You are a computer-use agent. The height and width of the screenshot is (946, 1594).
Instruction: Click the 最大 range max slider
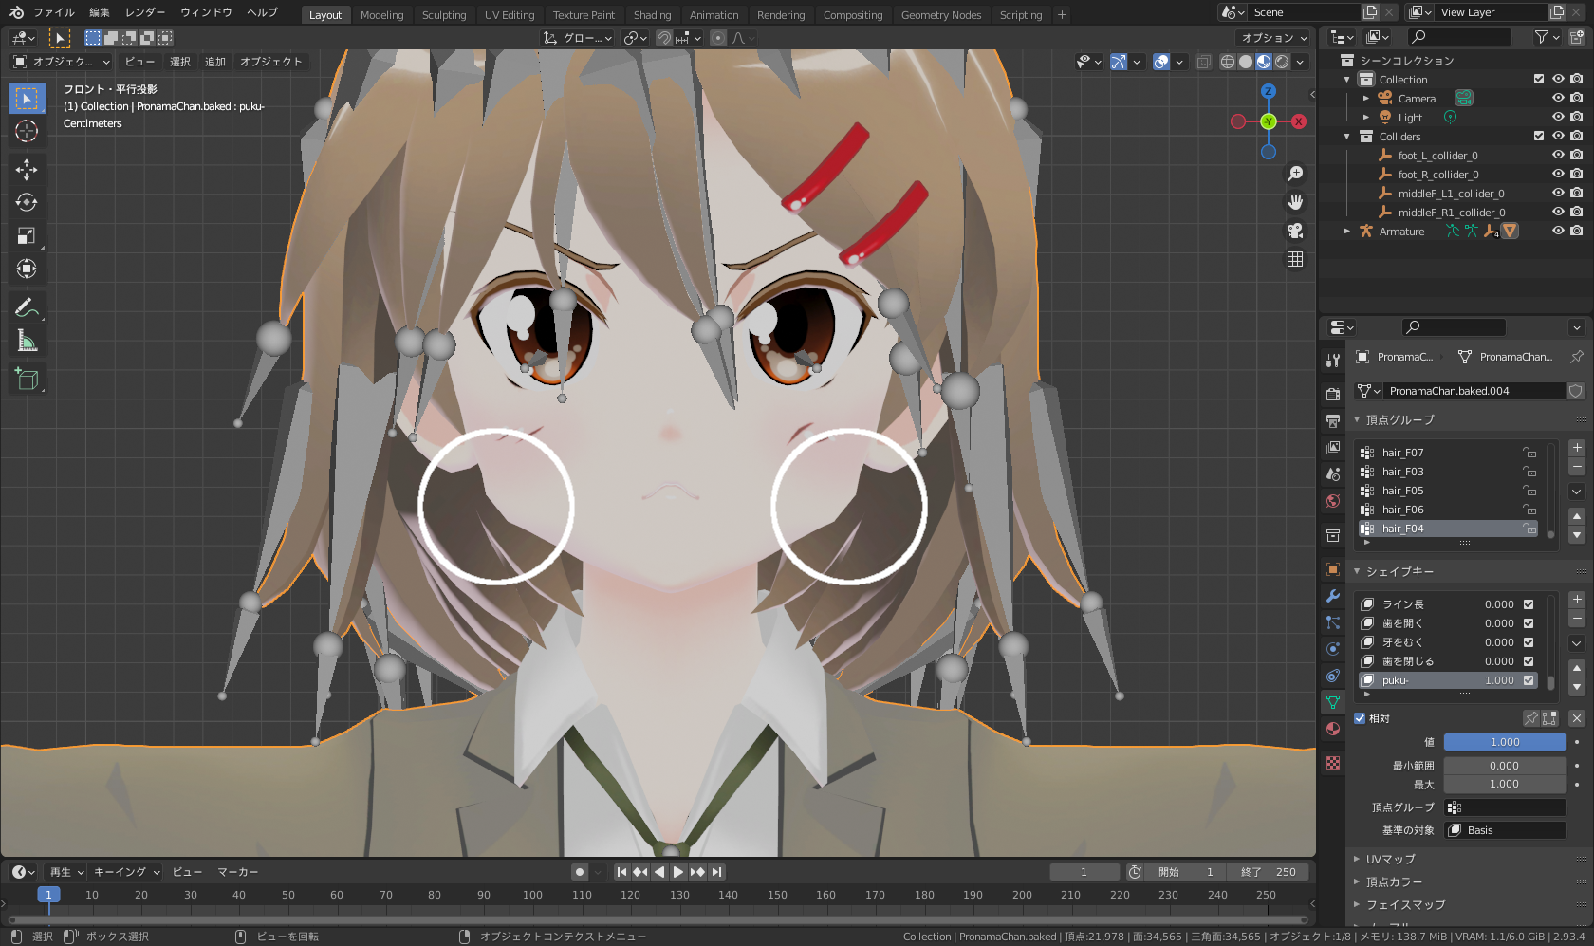click(x=1505, y=784)
